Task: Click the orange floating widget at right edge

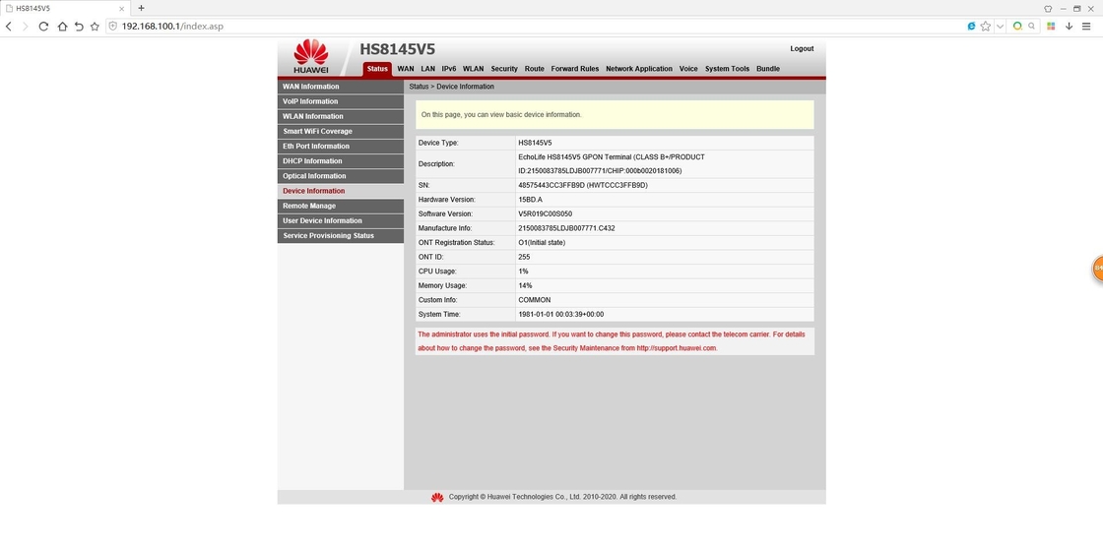Action: (x=1097, y=269)
